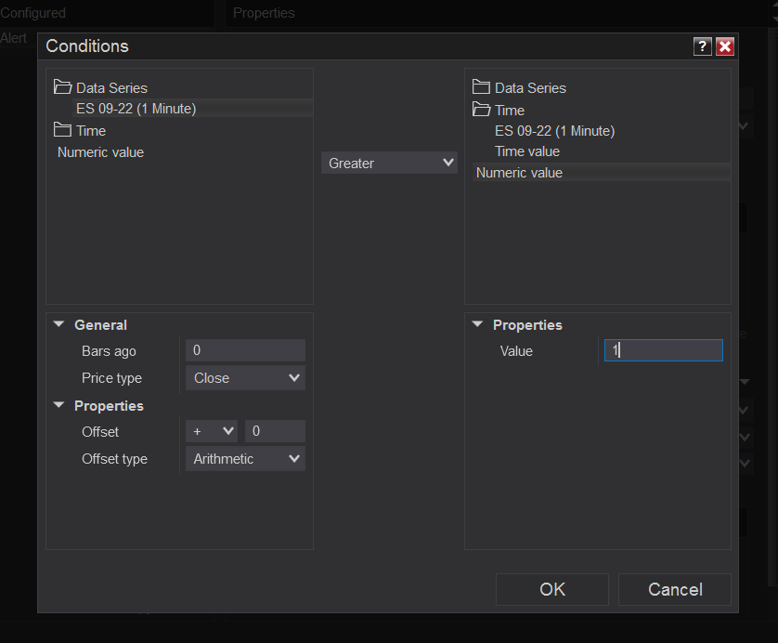Select left ES 09-22 (1 Minute) item
Image resolution: width=778 pixels, height=643 pixels.
(136, 109)
